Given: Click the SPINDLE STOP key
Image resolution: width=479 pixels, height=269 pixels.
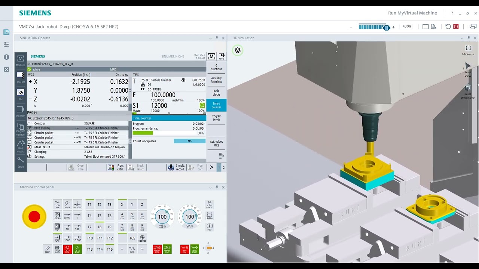Looking at the screenshot, I should click(157, 249).
